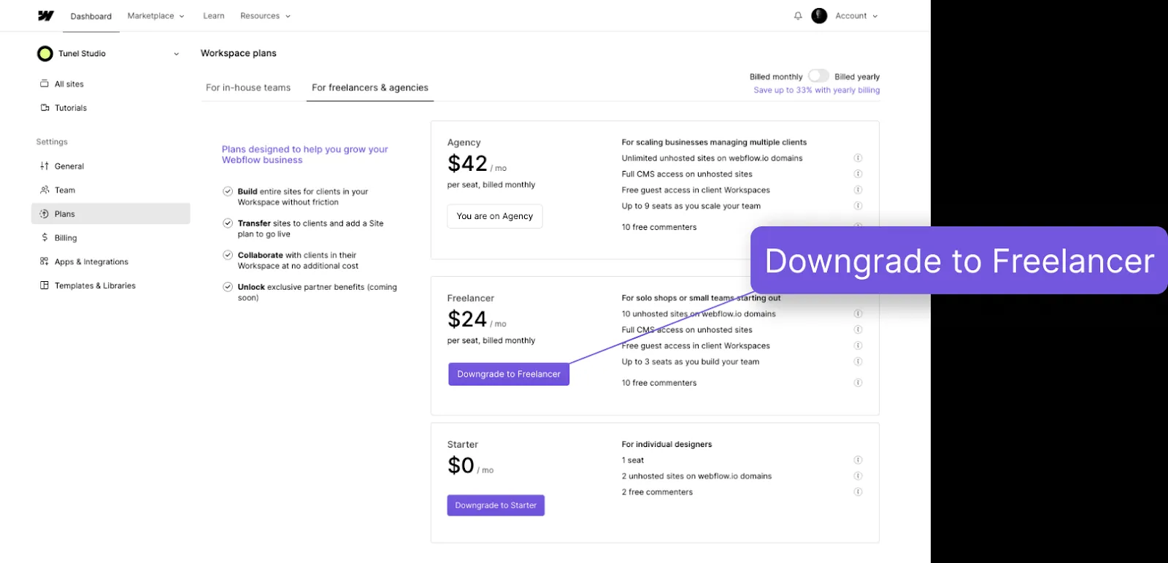
Task: Click the All sites icon in sidebar
Action: [45, 84]
